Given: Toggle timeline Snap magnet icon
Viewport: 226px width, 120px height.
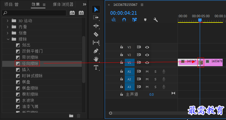Looking at the screenshot, I should click(124, 20).
